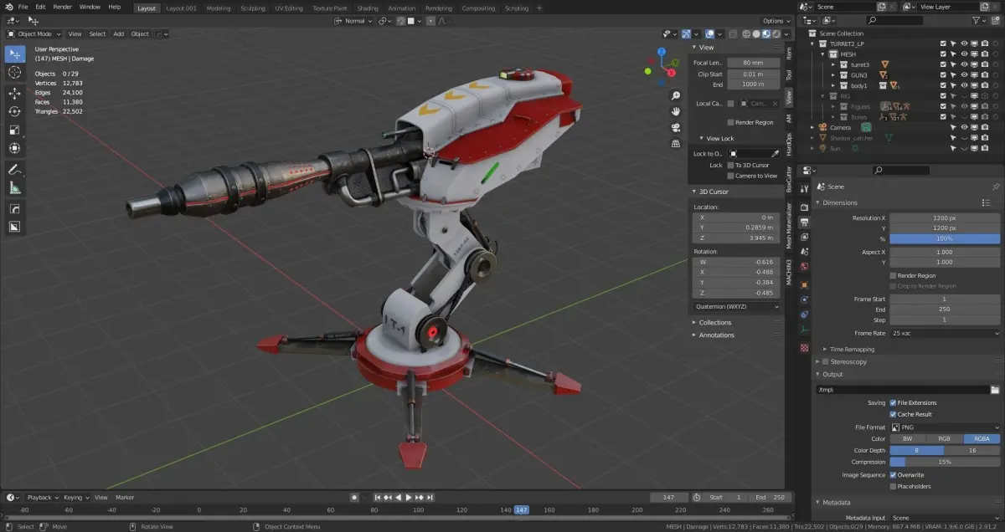
Task: Open the Object Mode dropdown
Action: pyautogui.click(x=33, y=34)
